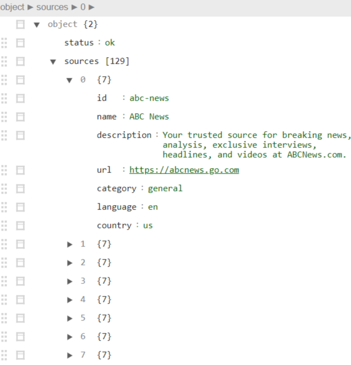Select the 'country' field key
Screen dimensions: 351x365
(114, 226)
